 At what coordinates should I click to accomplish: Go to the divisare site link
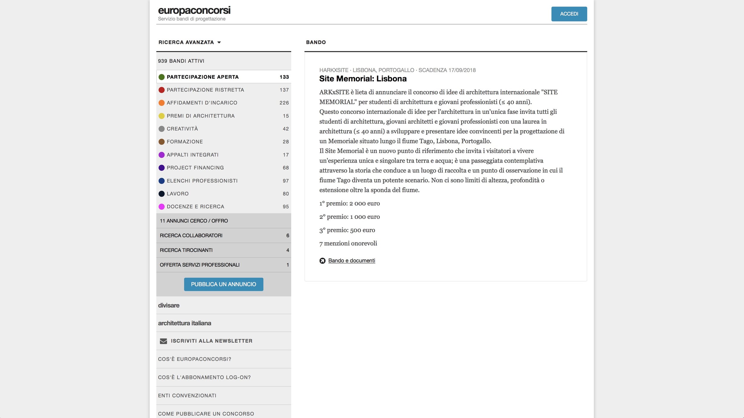pos(169,305)
